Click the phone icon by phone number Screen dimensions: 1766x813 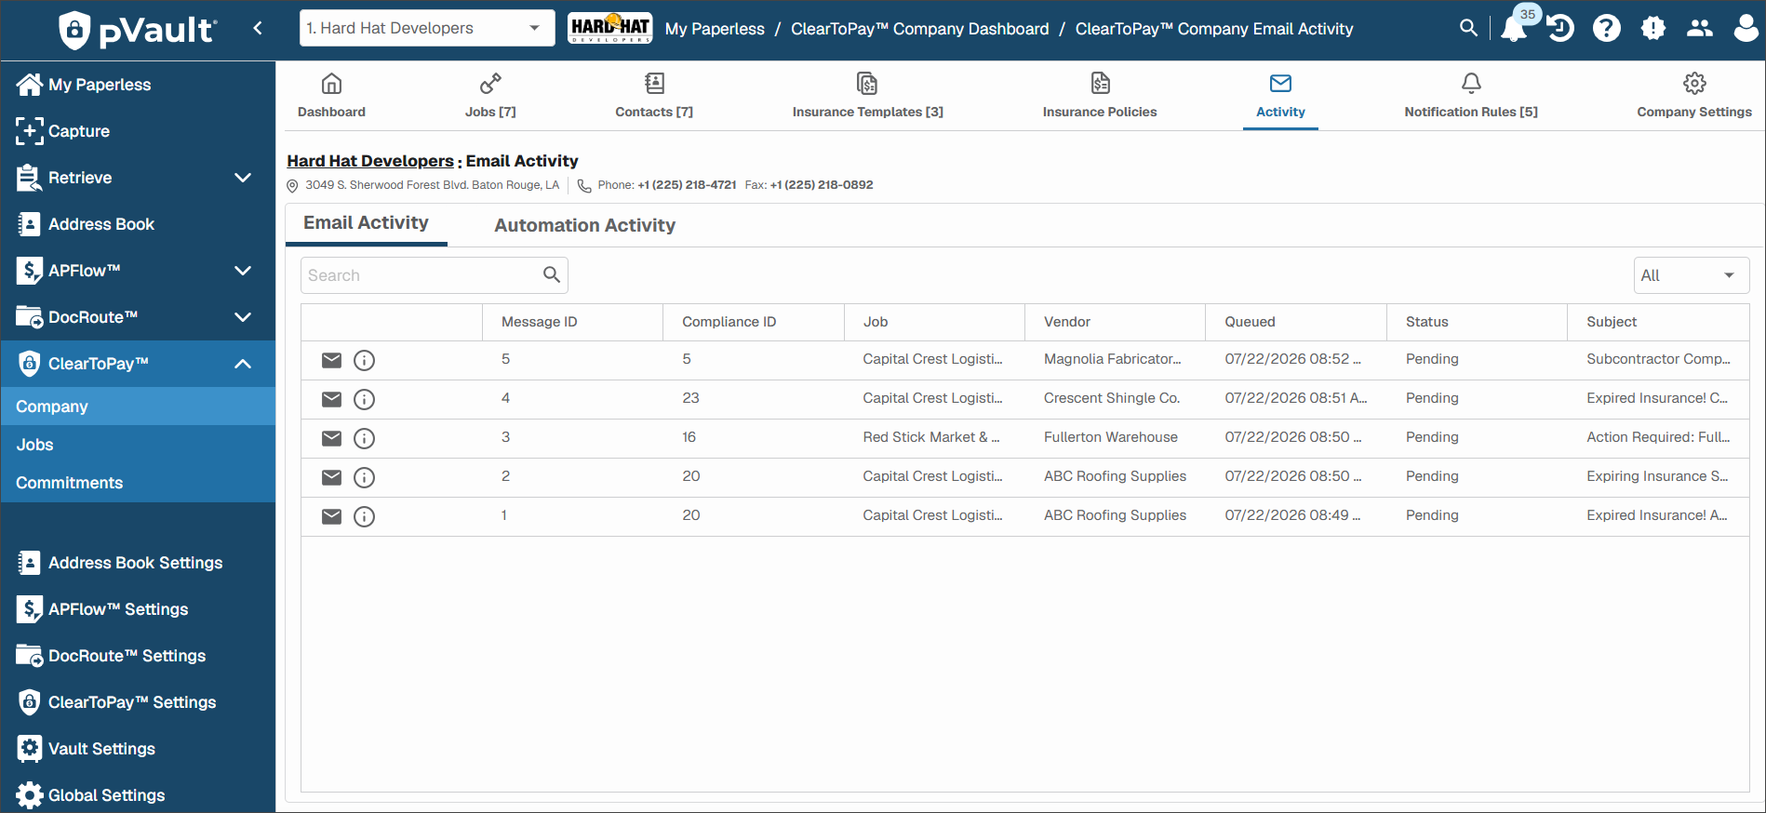pyautogui.click(x=584, y=185)
